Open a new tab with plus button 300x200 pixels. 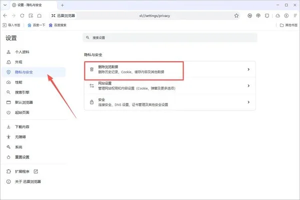point(62,5)
